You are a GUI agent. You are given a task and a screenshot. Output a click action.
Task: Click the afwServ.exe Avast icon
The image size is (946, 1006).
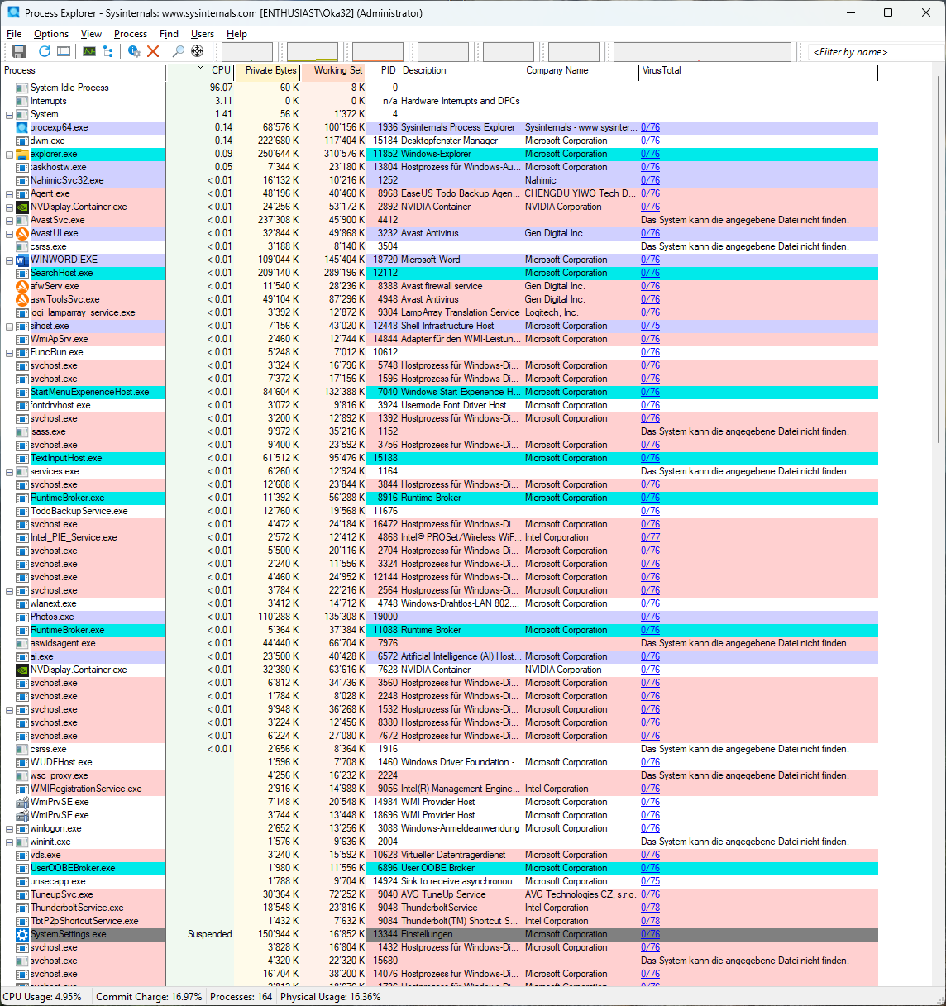(x=22, y=286)
